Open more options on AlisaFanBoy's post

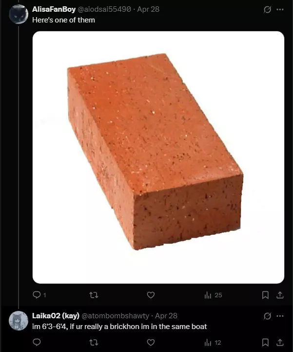pyautogui.click(x=280, y=9)
